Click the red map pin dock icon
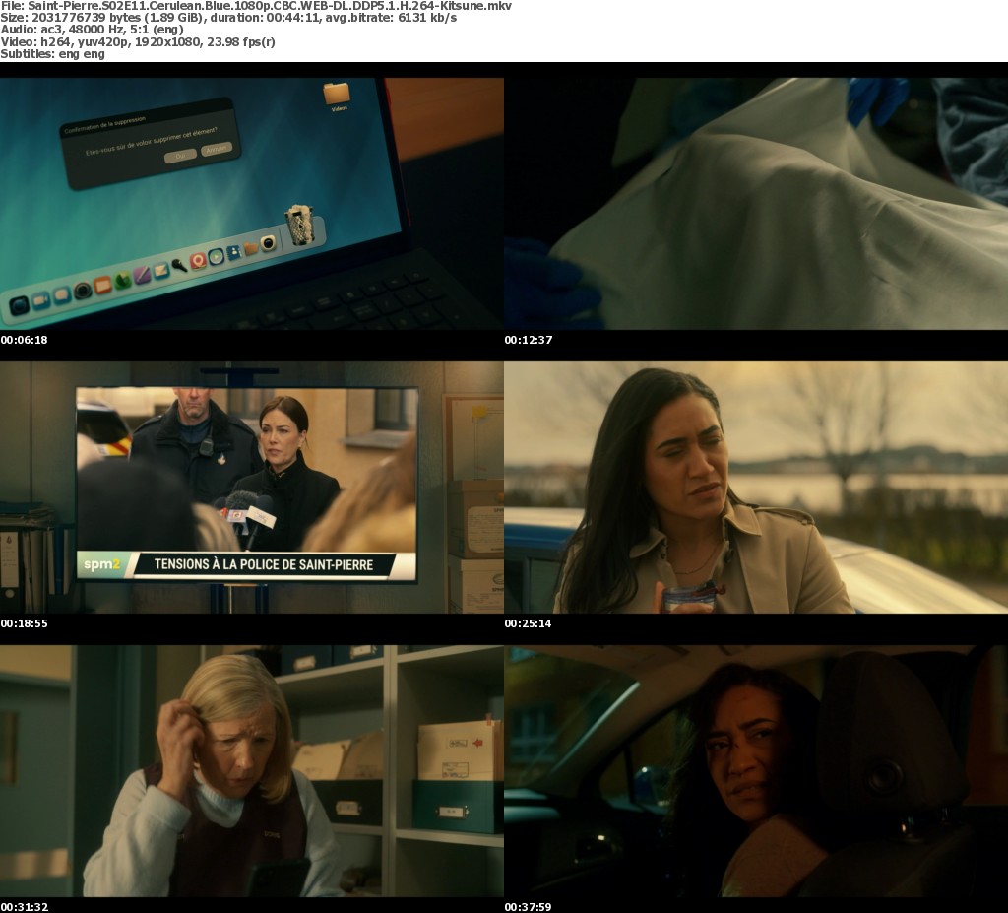Viewport: 1008px width, 913px height. 198,261
